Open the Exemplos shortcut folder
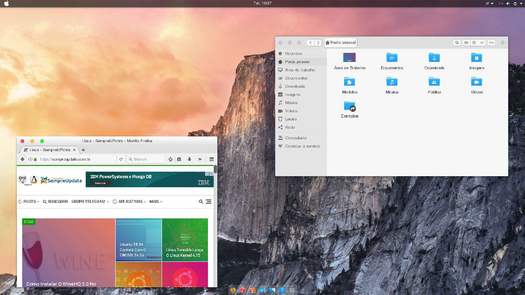The height and width of the screenshot is (295, 525). [x=349, y=106]
